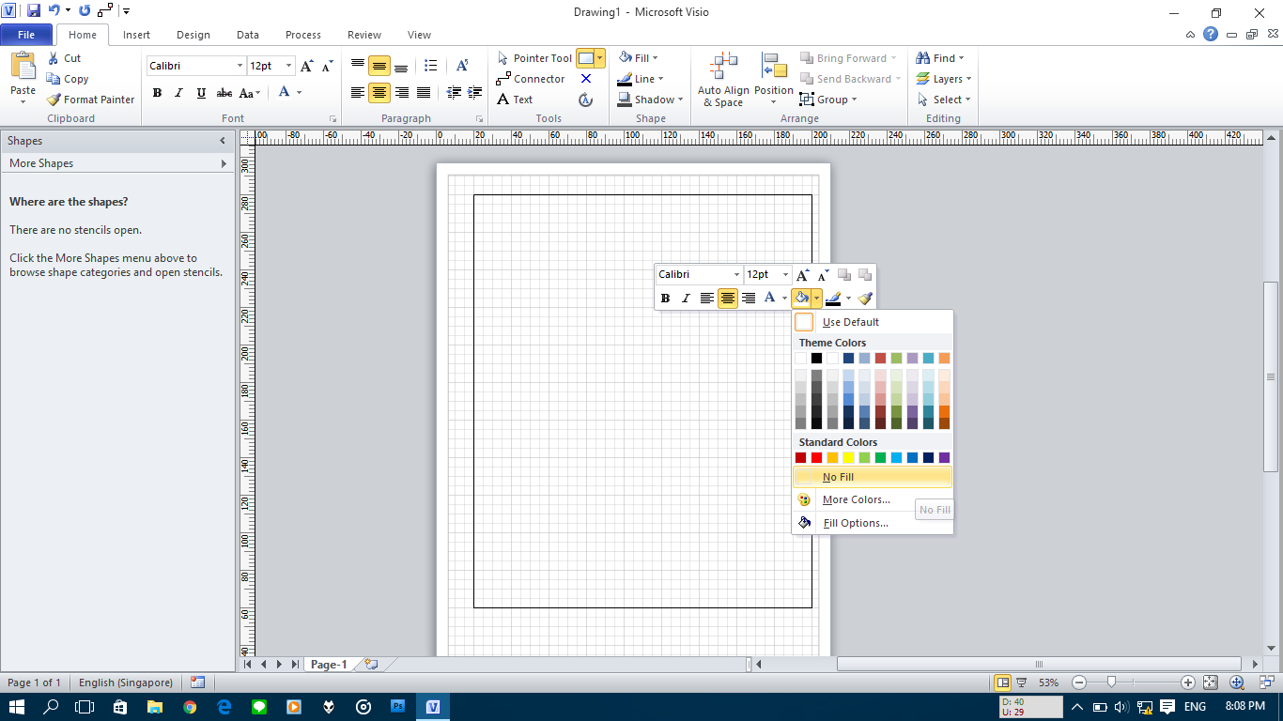Open Visio Help question mark
The image size is (1283, 721).
(x=1211, y=34)
